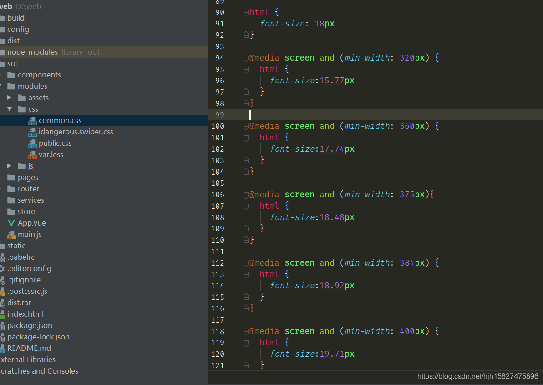Select Scratches and Consoles

point(40,370)
